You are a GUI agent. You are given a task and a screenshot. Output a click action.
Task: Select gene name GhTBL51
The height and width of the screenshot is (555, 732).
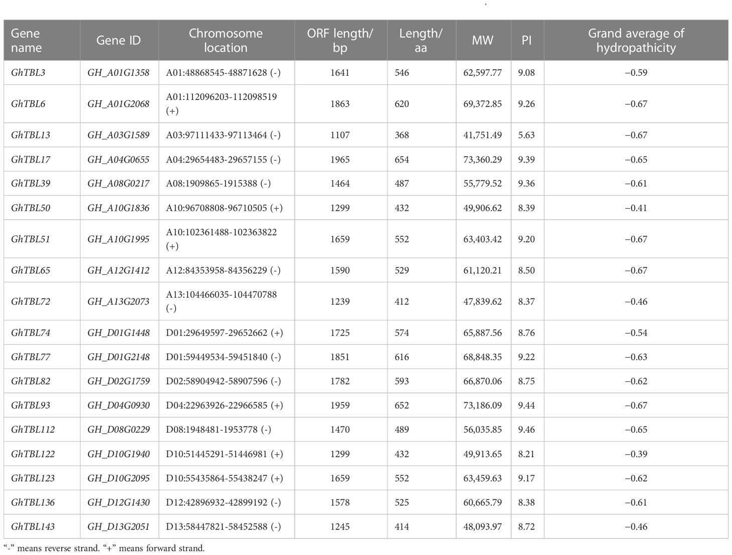[31, 239]
